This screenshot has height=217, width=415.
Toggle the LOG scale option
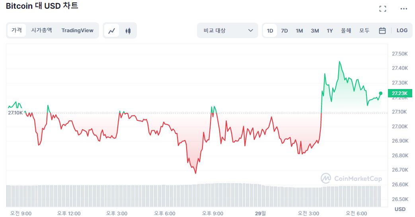[x=402, y=30]
